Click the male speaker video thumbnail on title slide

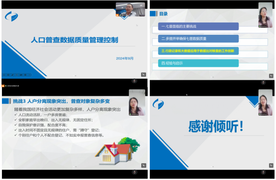(x=130, y=9)
